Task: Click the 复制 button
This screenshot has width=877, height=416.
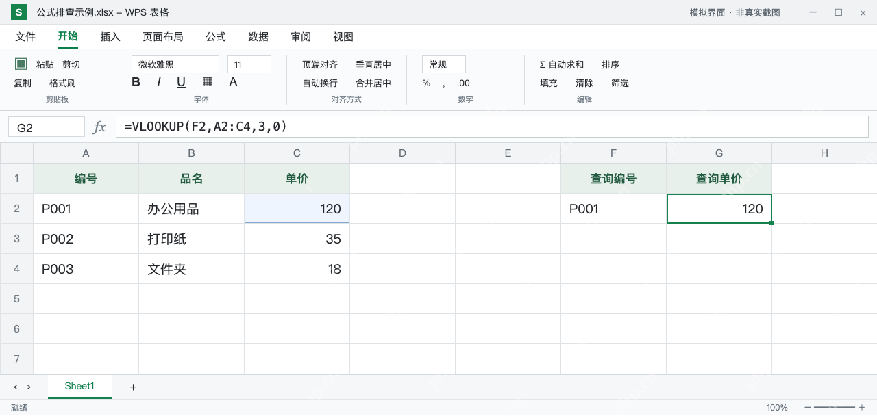Action: [x=23, y=83]
